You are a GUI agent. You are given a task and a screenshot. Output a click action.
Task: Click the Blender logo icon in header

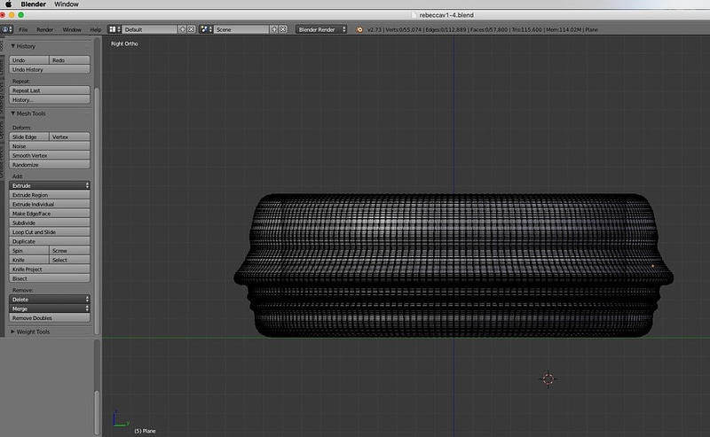359,29
